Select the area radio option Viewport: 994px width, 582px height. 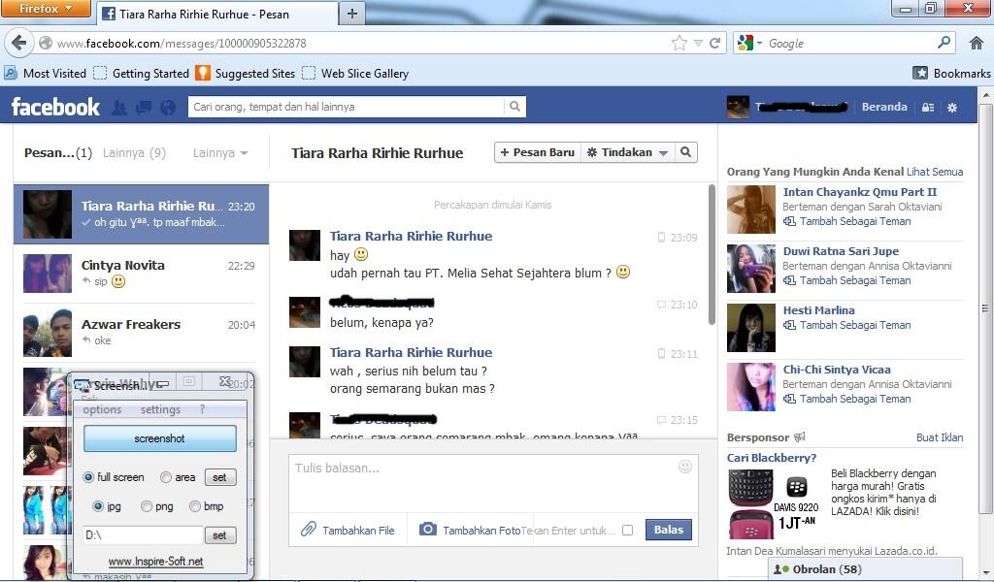[165, 477]
